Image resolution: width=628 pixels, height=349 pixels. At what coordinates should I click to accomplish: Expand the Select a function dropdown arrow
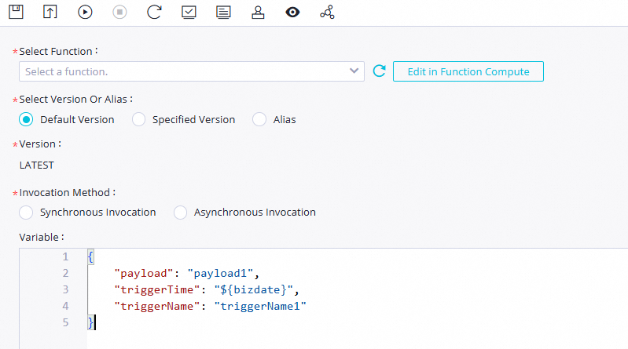pyautogui.click(x=354, y=71)
